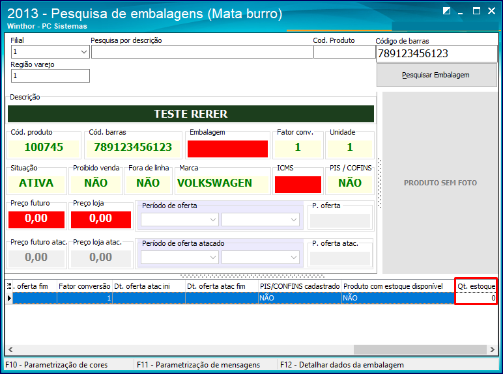503x374 pixels.
Task: Close the Pesquisa de embalagens window
Action: click(x=491, y=11)
